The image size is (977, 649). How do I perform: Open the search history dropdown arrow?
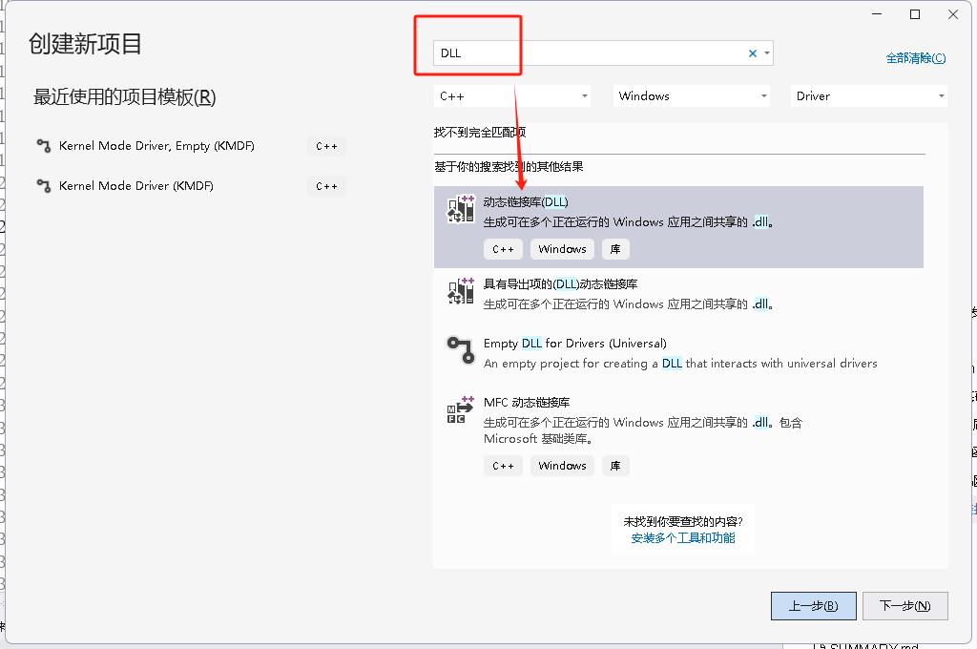pyautogui.click(x=767, y=53)
